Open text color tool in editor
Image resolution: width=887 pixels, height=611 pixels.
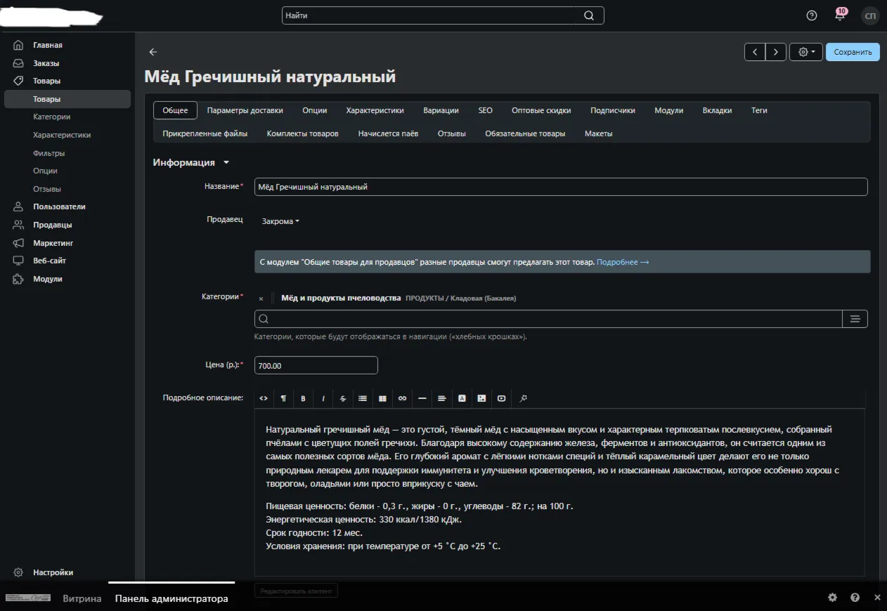pyautogui.click(x=462, y=398)
